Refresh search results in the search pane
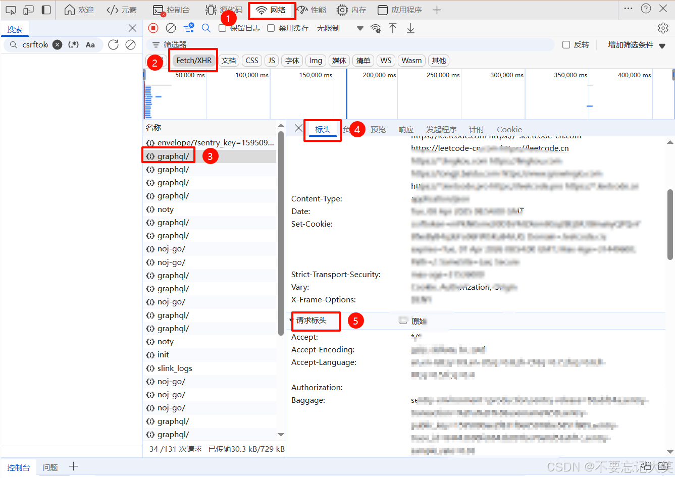Screen dimensions: 675x478 (x=113, y=44)
